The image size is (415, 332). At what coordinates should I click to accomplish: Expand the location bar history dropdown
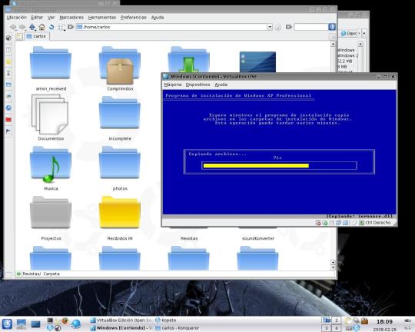pyautogui.click(x=270, y=27)
